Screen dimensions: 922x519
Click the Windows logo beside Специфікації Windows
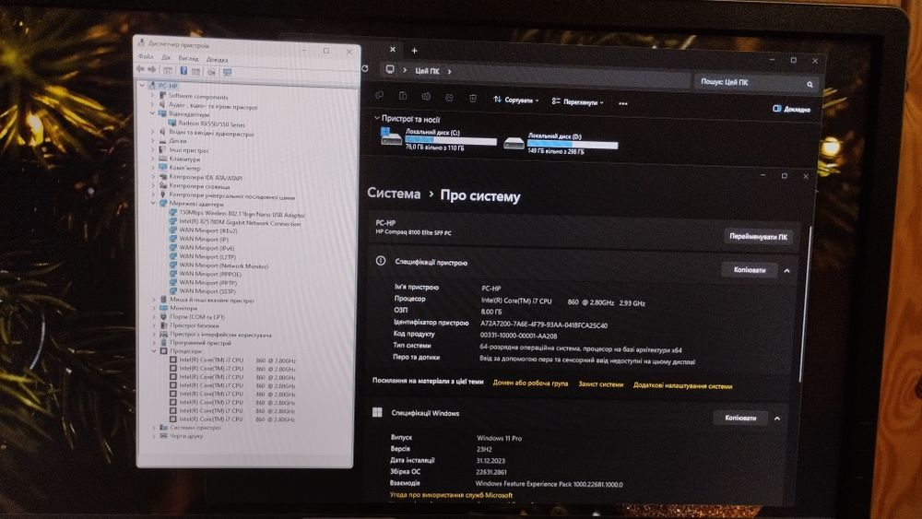point(377,412)
